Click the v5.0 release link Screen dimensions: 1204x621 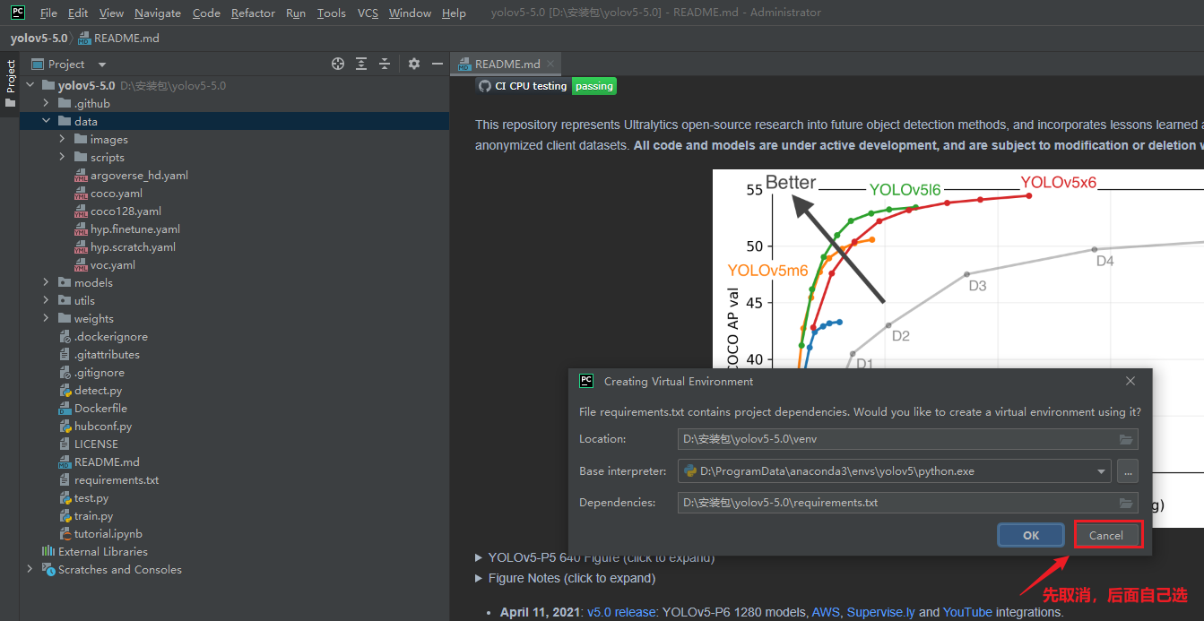(619, 612)
